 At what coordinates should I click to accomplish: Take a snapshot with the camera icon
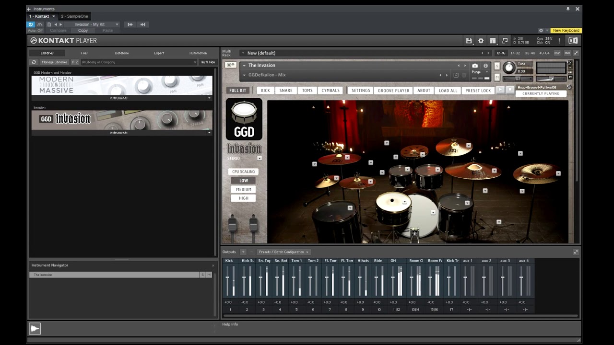(475, 66)
